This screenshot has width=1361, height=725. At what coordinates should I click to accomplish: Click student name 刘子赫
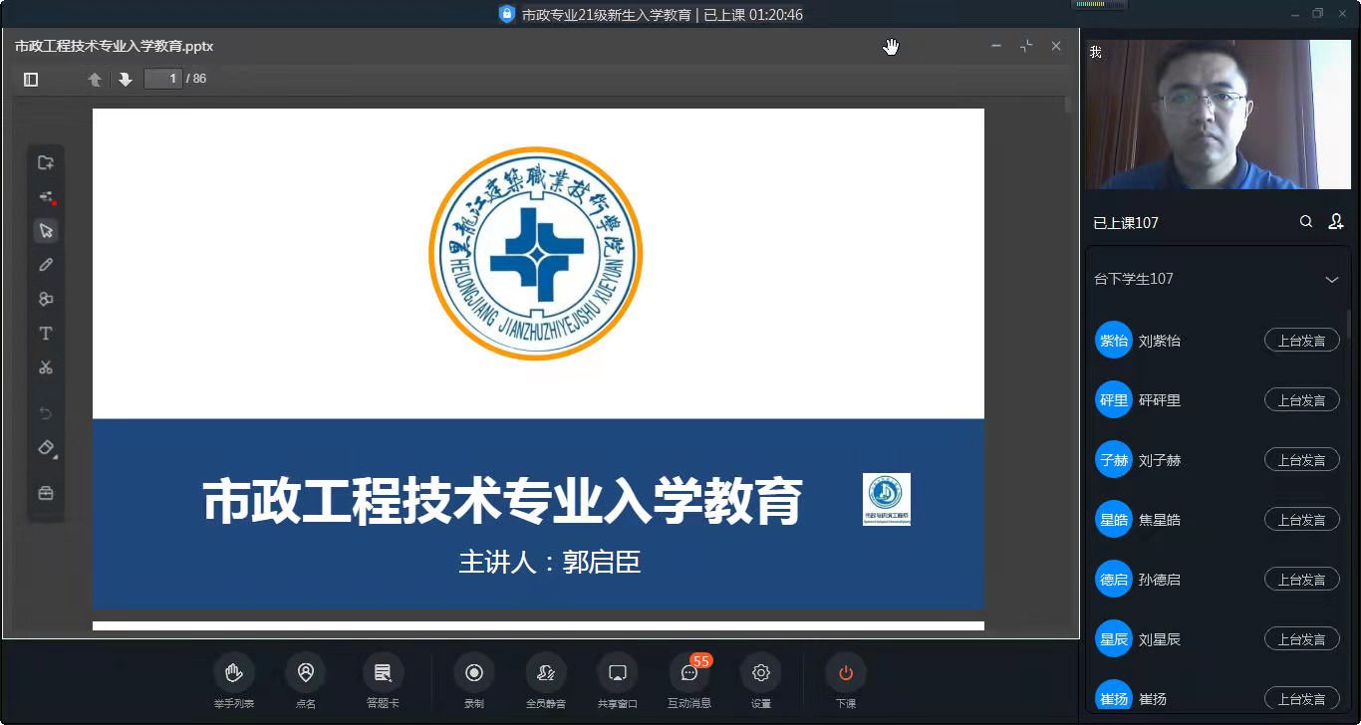pyautogui.click(x=1160, y=460)
